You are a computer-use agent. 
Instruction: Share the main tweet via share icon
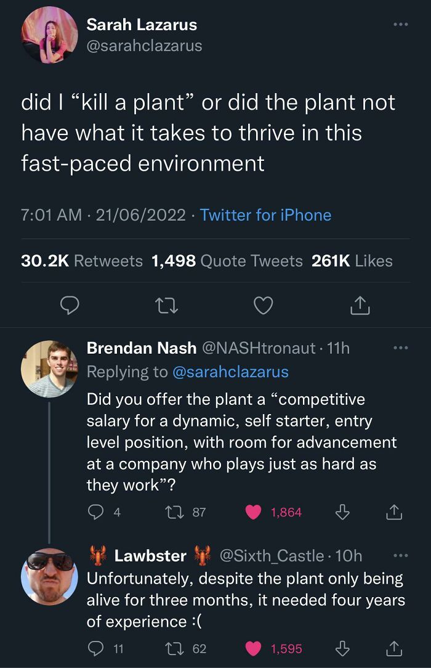pos(360,305)
